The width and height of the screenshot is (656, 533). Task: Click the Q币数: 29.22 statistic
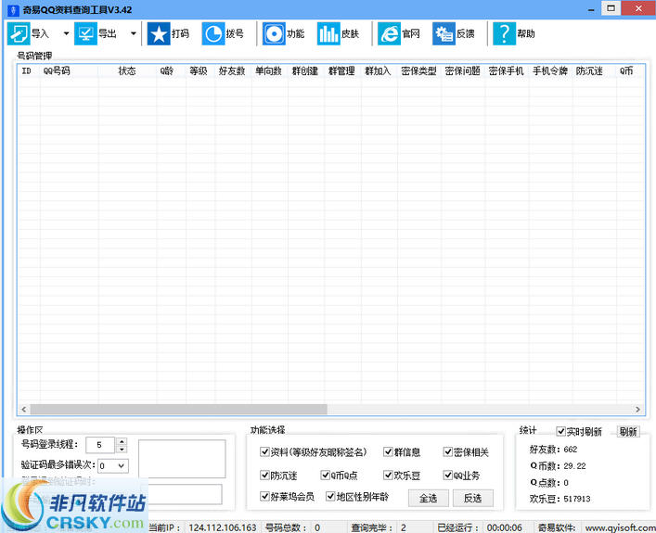(x=558, y=465)
